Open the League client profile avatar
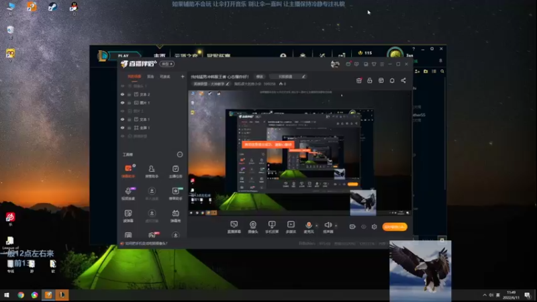Viewport: 537px width, 302px height. [x=395, y=54]
